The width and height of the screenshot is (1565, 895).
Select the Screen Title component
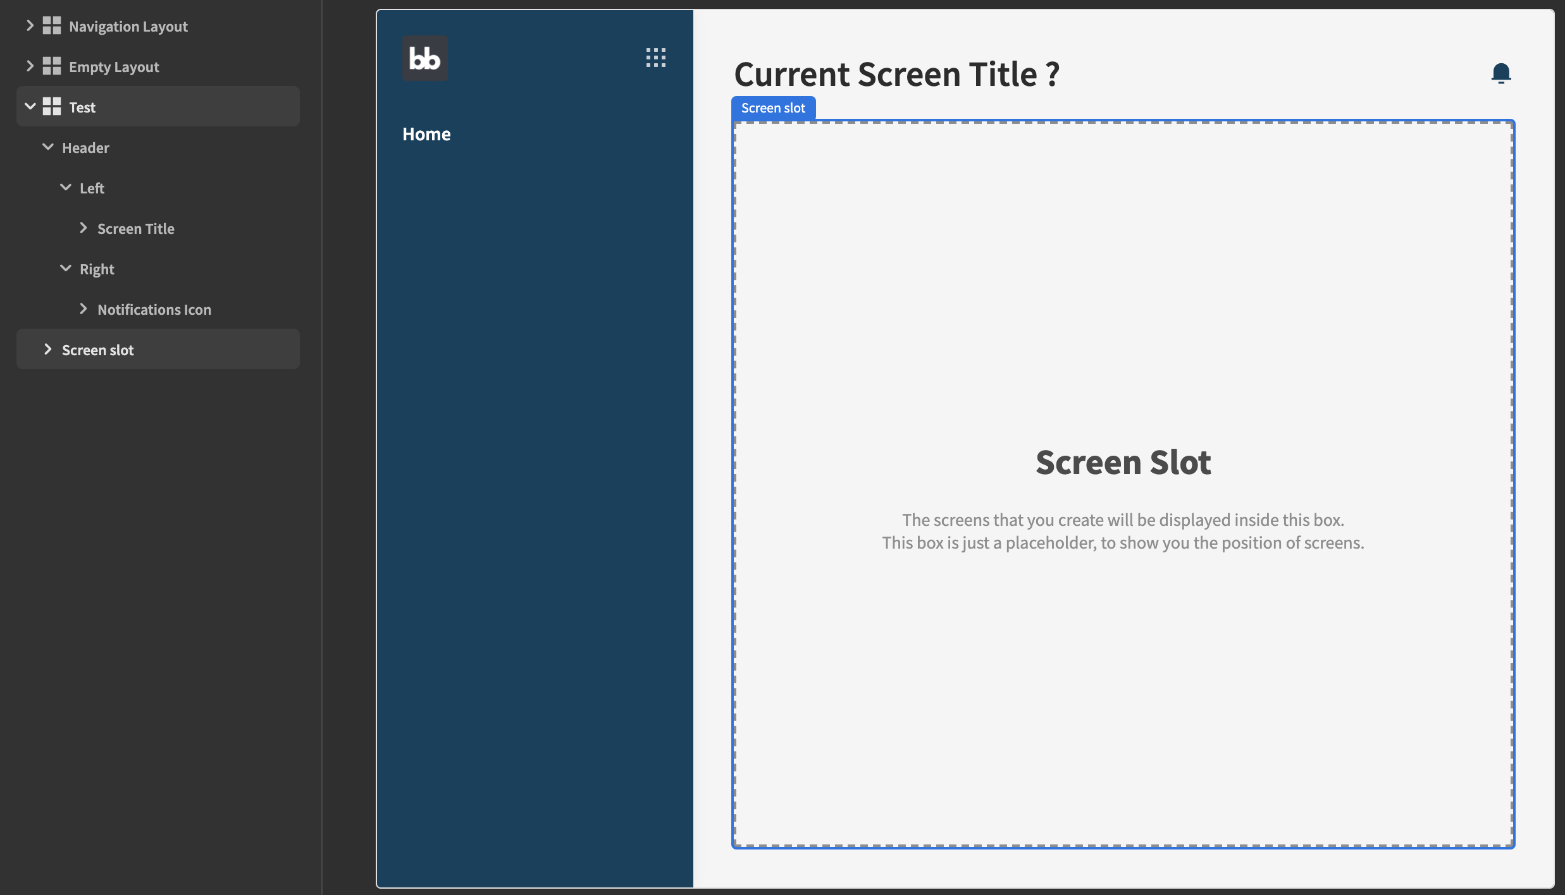[136, 228]
